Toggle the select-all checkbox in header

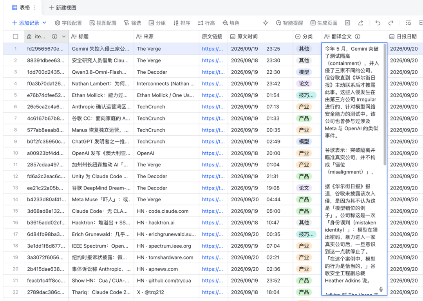pyautogui.click(x=16, y=36)
